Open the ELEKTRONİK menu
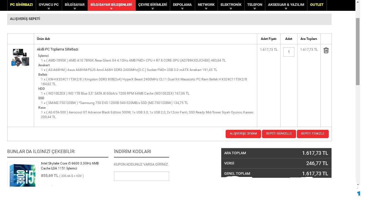The height and width of the screenshot is (213, 377). 231,5
